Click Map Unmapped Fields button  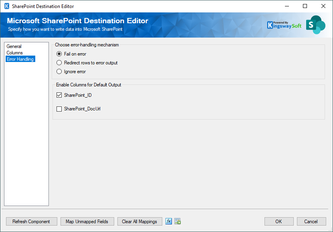point(87,221)
